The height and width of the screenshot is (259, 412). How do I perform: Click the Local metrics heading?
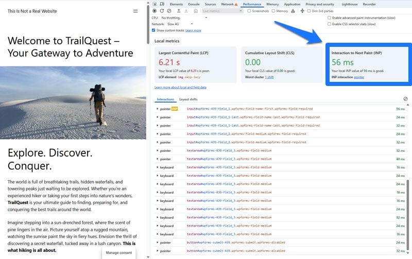click(x=167, y=41)
